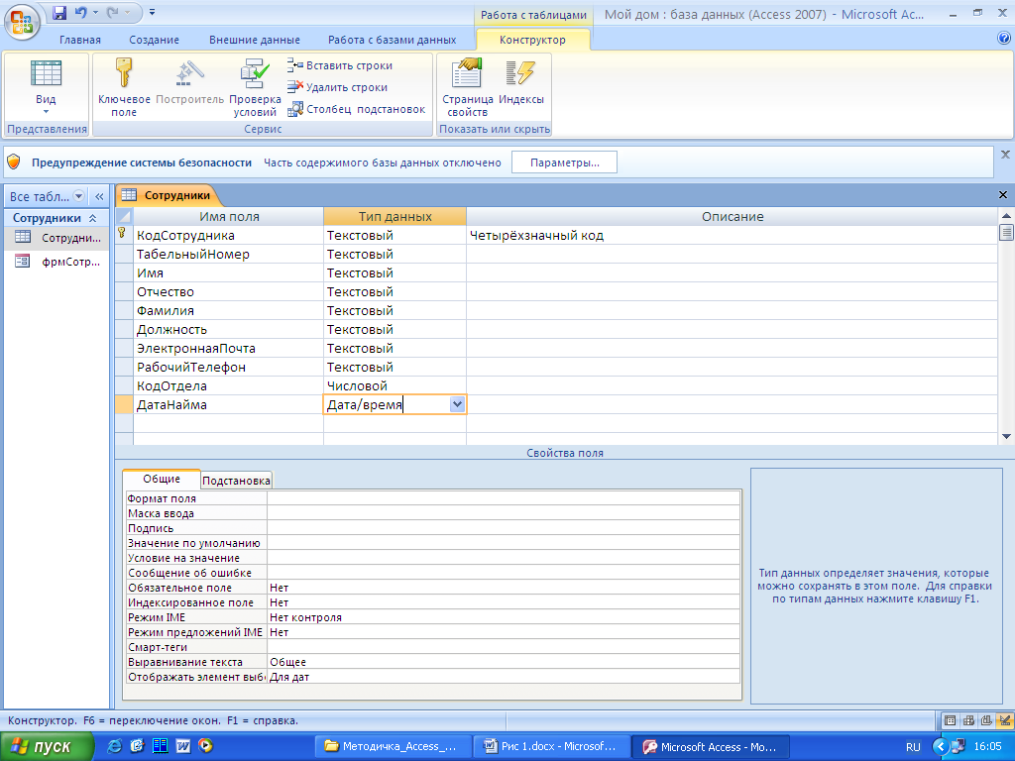Switch to the Внешние данные tab
The width and height of the screenshot is (1015, 761).
[x=255, y=40]
